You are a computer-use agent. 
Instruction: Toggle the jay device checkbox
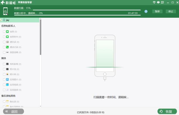(x=1, y=20)
